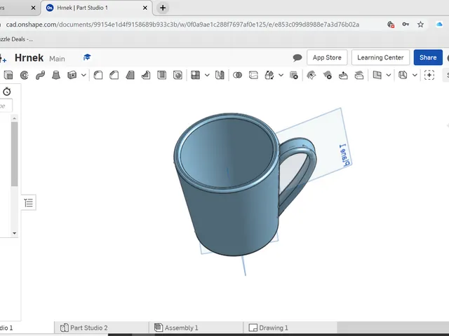The height and width of the screenshot is (336, 449).
Task: Click the browser address bar URL
Action: 182,24
